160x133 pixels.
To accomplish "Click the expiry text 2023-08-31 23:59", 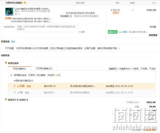I will [124, 93].
